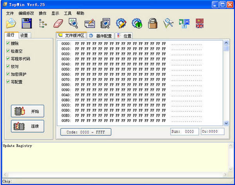Click the padlock encrypt icon
The height and width of the screenshot is (185, 235).
[x=153, y=23]
